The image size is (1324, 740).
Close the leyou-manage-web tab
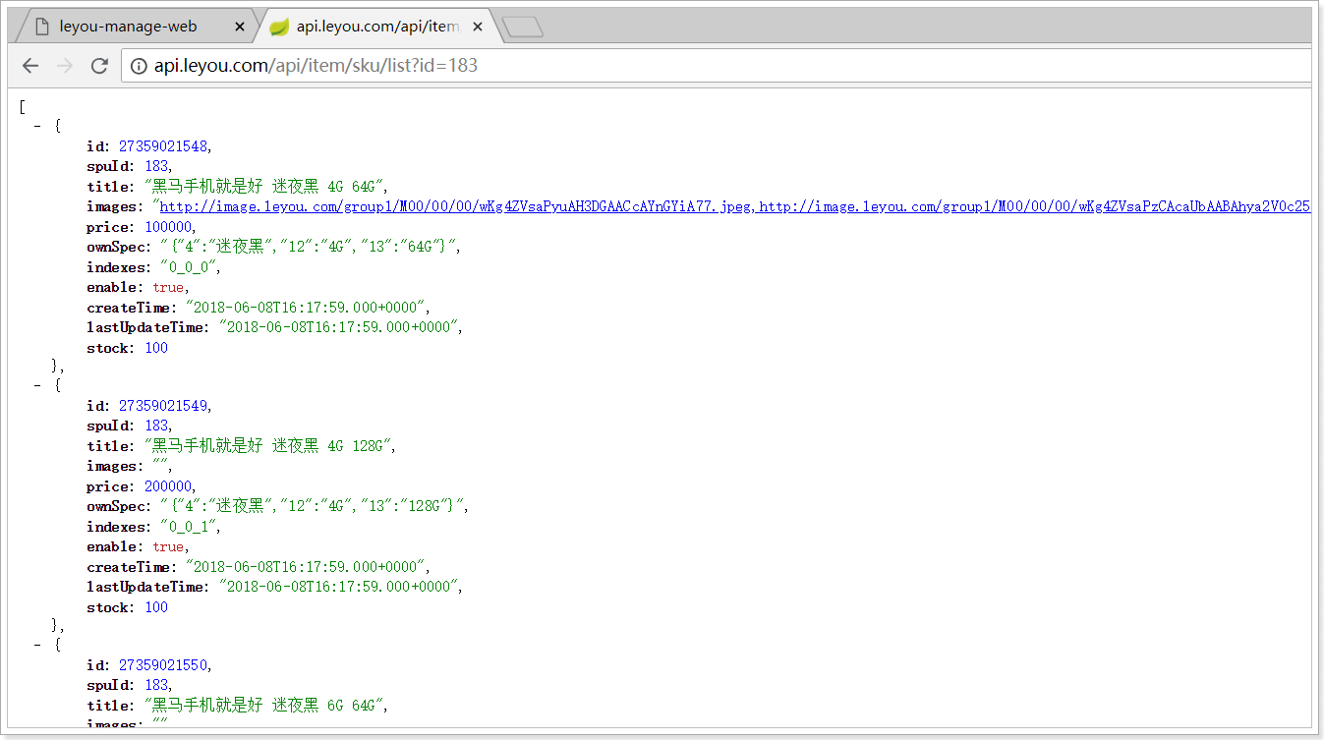[x=240, y=27]
